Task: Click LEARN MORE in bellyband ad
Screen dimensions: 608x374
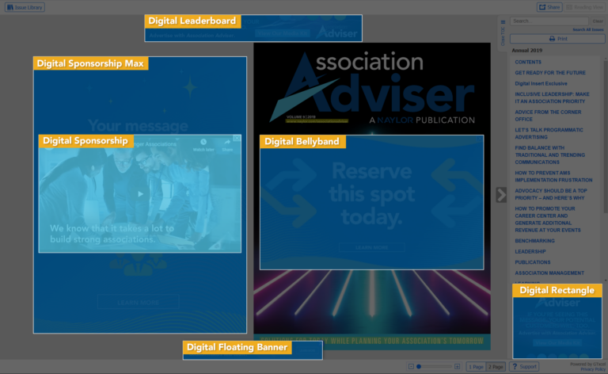Action: (372, 247)
